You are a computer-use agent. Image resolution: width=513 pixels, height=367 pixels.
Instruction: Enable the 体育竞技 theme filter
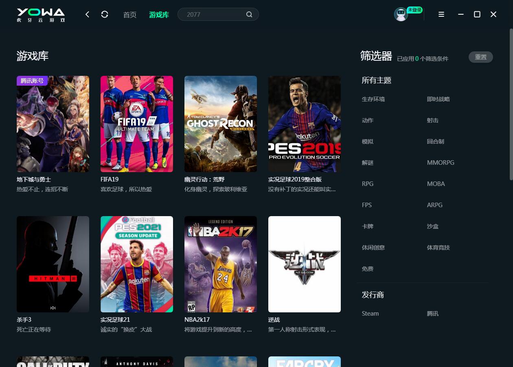[438, 248]
